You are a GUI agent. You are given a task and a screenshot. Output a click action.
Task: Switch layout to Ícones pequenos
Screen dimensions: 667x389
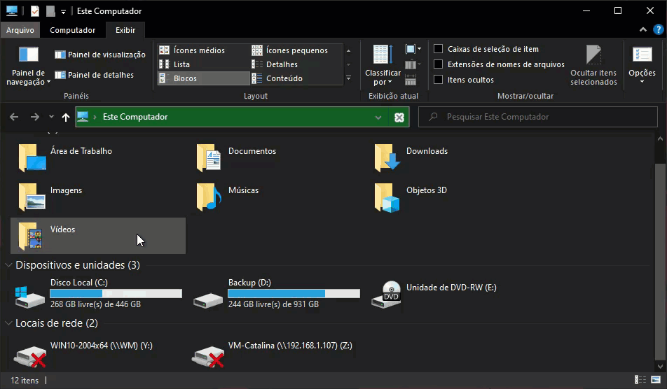click(x=296, y=50)
